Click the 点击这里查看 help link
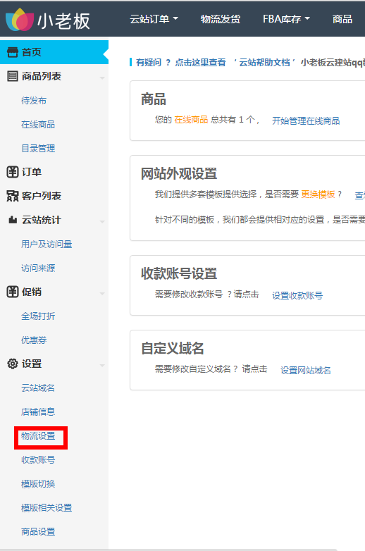The image size is (365, 551). click(x=200, y=63)
